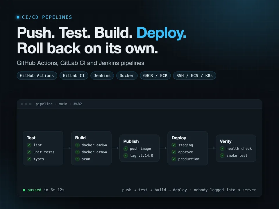Click the 'docker amd64' job label
This screenshot has width=279, height=209.
94,145
